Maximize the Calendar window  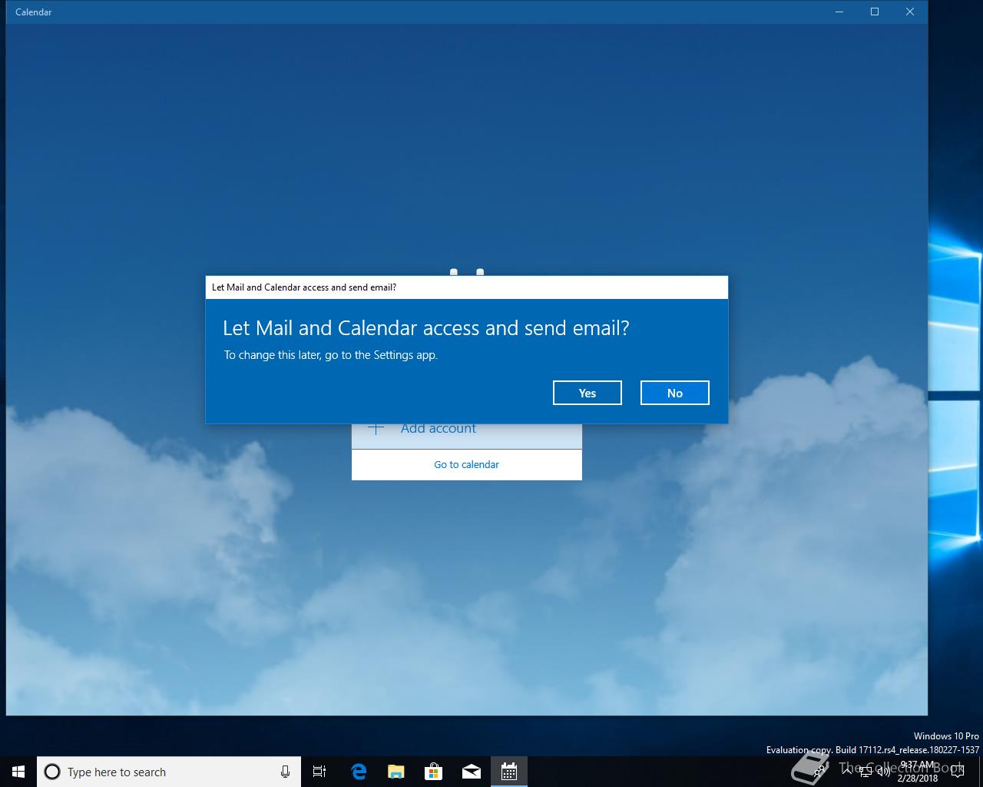click(x=875, y=12)
